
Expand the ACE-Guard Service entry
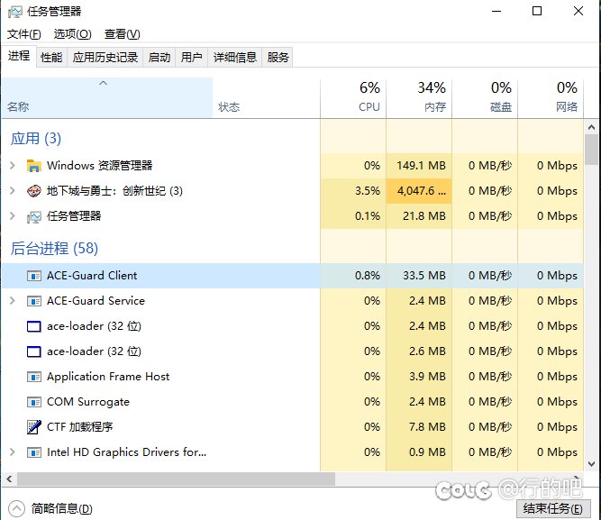click(12, 301)
